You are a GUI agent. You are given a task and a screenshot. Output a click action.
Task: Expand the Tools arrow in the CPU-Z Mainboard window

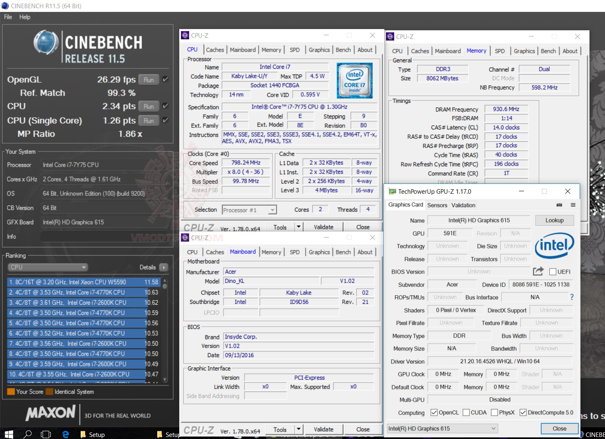pos(299,429)
